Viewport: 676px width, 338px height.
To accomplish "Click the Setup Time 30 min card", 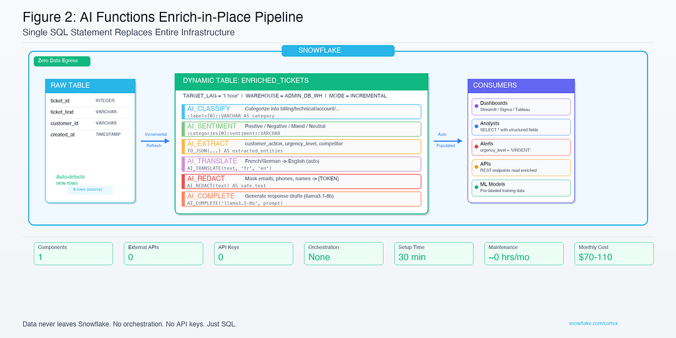I will point(434,253).
